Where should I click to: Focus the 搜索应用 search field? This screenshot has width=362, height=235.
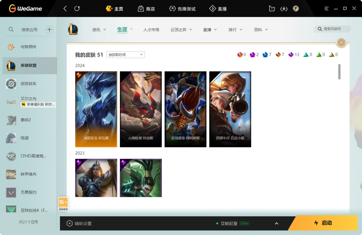pos(29,30)
